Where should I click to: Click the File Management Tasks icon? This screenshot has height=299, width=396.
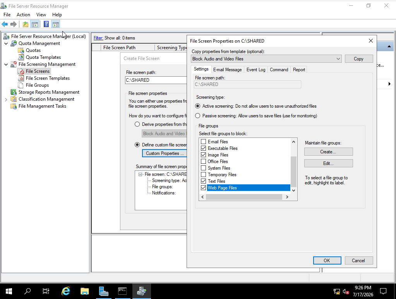14,106
